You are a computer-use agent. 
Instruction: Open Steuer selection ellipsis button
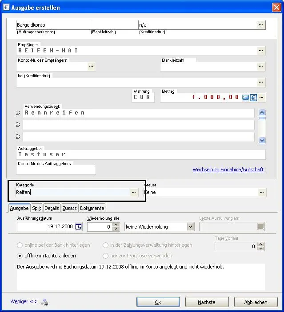(261, 192)
